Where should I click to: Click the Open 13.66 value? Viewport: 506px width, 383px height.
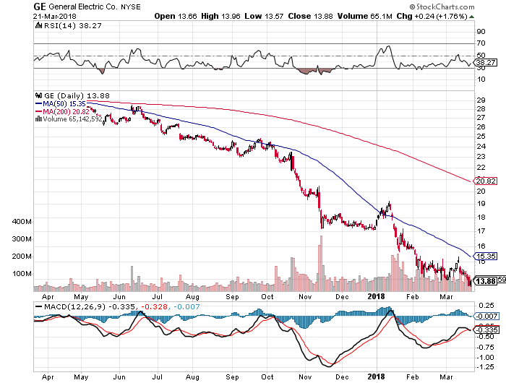pyautogui.click(x=176, y=16)
